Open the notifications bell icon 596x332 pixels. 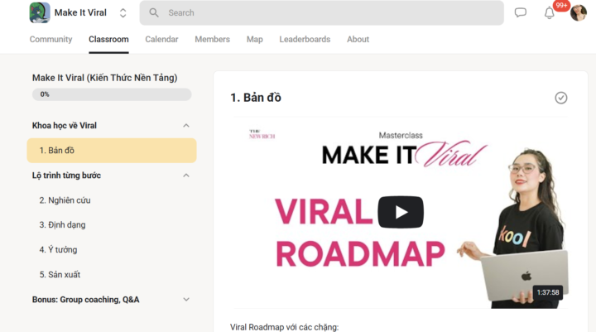tap(550, 13)
